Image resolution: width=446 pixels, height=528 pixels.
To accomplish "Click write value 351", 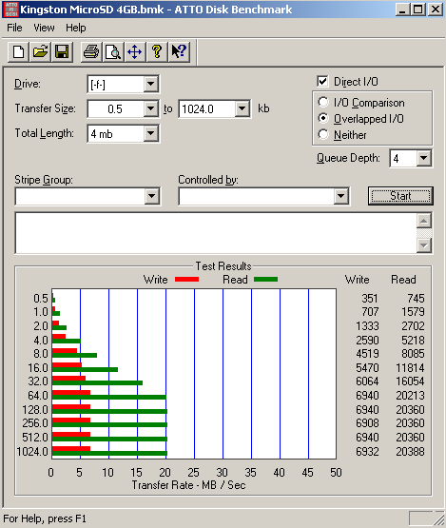I will click(x=370, y=299).
